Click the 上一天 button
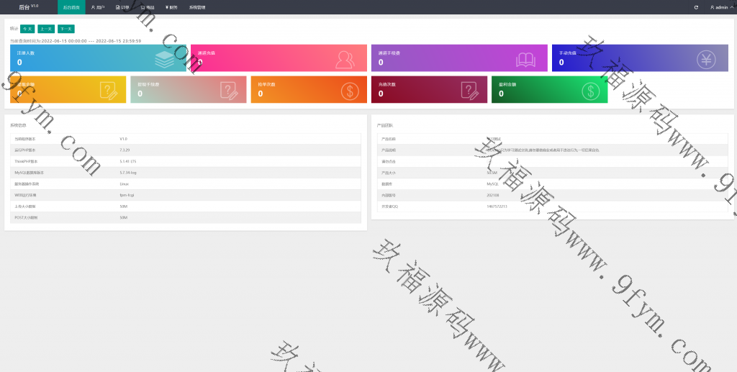Image resolution: width=737 pixels, height=372 pixels. pyautogui.click(x=45, y=29)
